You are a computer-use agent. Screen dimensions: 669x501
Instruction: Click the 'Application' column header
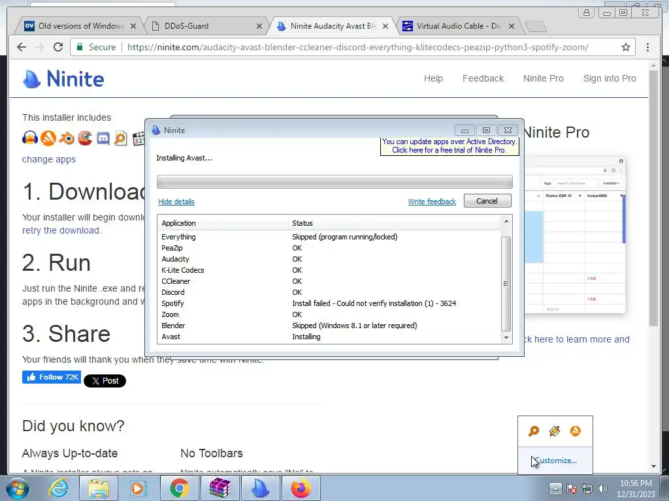(223, 223)
